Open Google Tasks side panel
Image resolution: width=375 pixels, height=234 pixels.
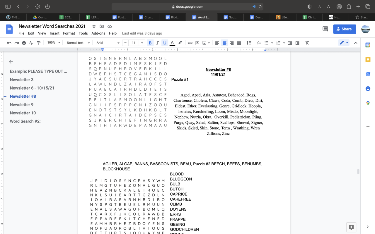[x=368, y=74]
